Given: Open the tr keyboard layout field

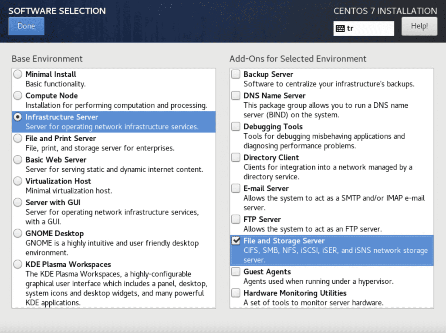Looking at the screenshot, I should tap(364, 28).
